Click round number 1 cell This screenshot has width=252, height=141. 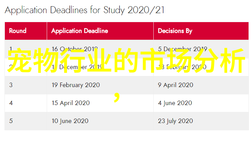[x=26, y=49]
